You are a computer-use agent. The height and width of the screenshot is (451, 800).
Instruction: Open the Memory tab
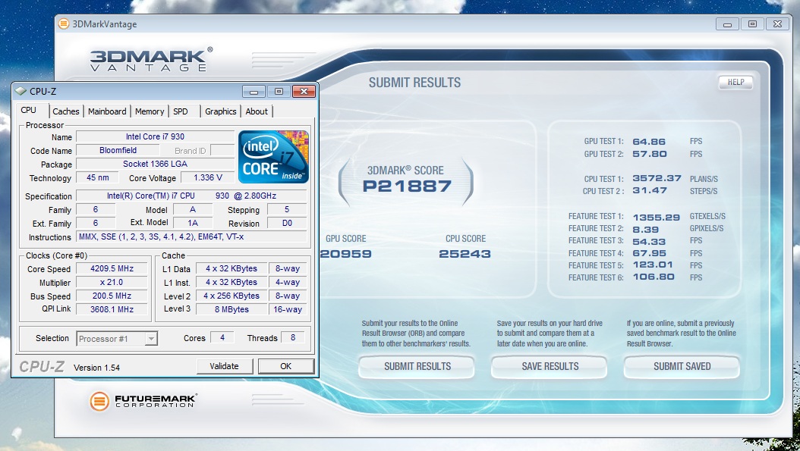click(x=150, y=111)
